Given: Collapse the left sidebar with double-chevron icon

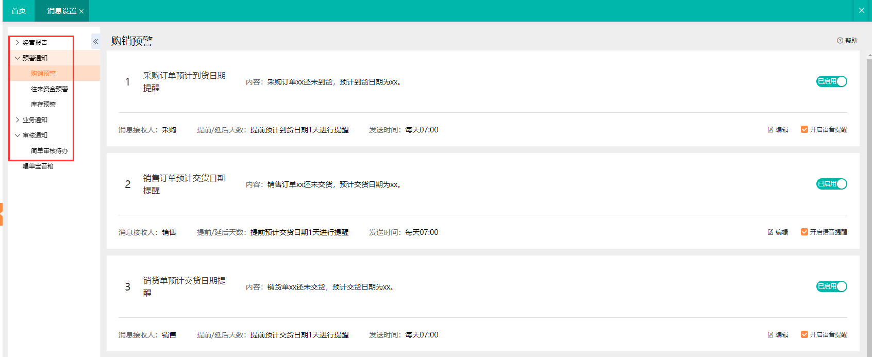Looking at the screenshot, I should point(95,42).
